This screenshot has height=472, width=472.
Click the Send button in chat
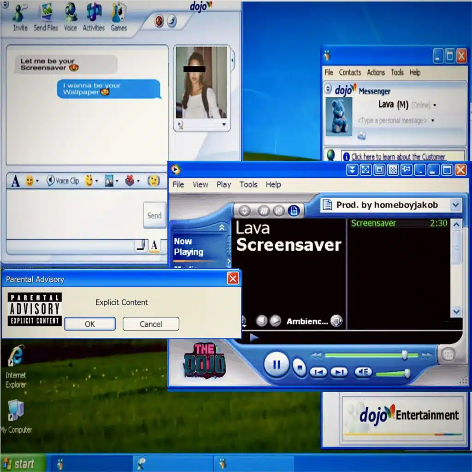pyautogui.click(x=154, y=215)
